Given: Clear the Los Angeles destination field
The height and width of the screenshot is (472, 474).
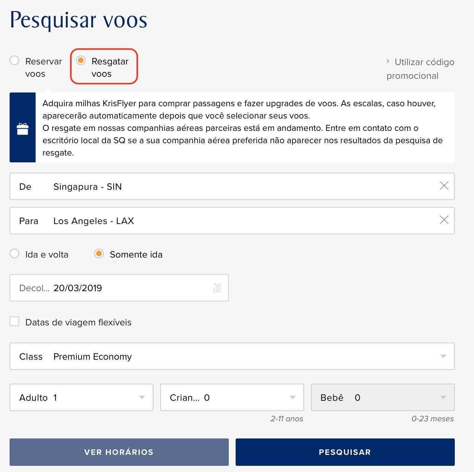Looking at the screenshot, I should [x=444, y=220].
